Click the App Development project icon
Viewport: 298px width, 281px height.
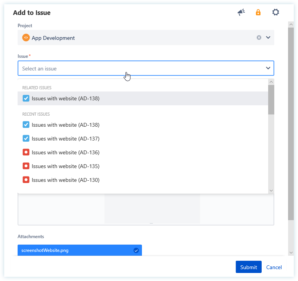[x=26, y=38]
